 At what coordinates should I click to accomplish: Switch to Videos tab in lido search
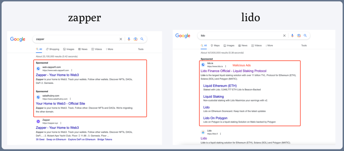coord(257,45)
